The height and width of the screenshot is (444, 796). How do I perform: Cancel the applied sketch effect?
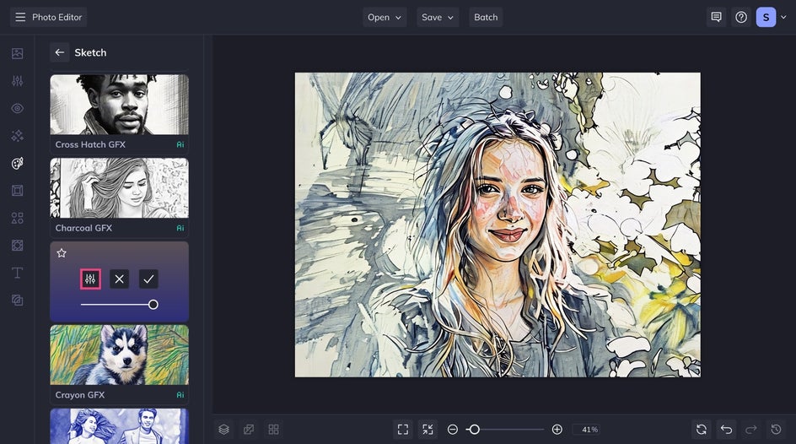click(119, 279)
